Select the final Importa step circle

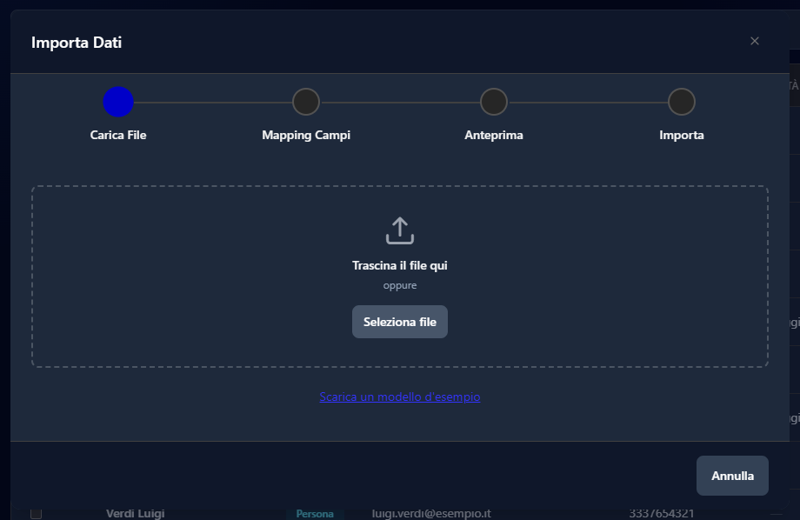[682, 102]
